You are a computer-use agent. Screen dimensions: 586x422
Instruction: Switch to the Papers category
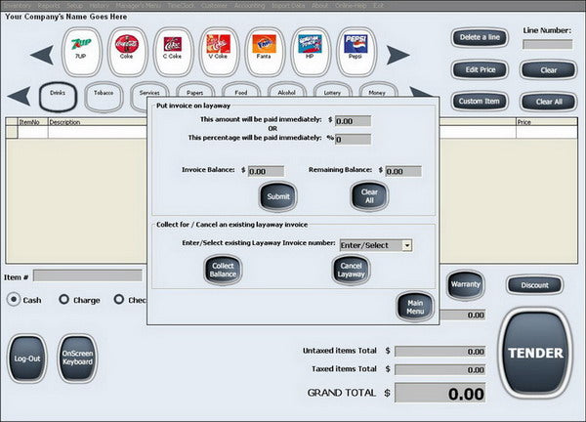click(195, 90)
